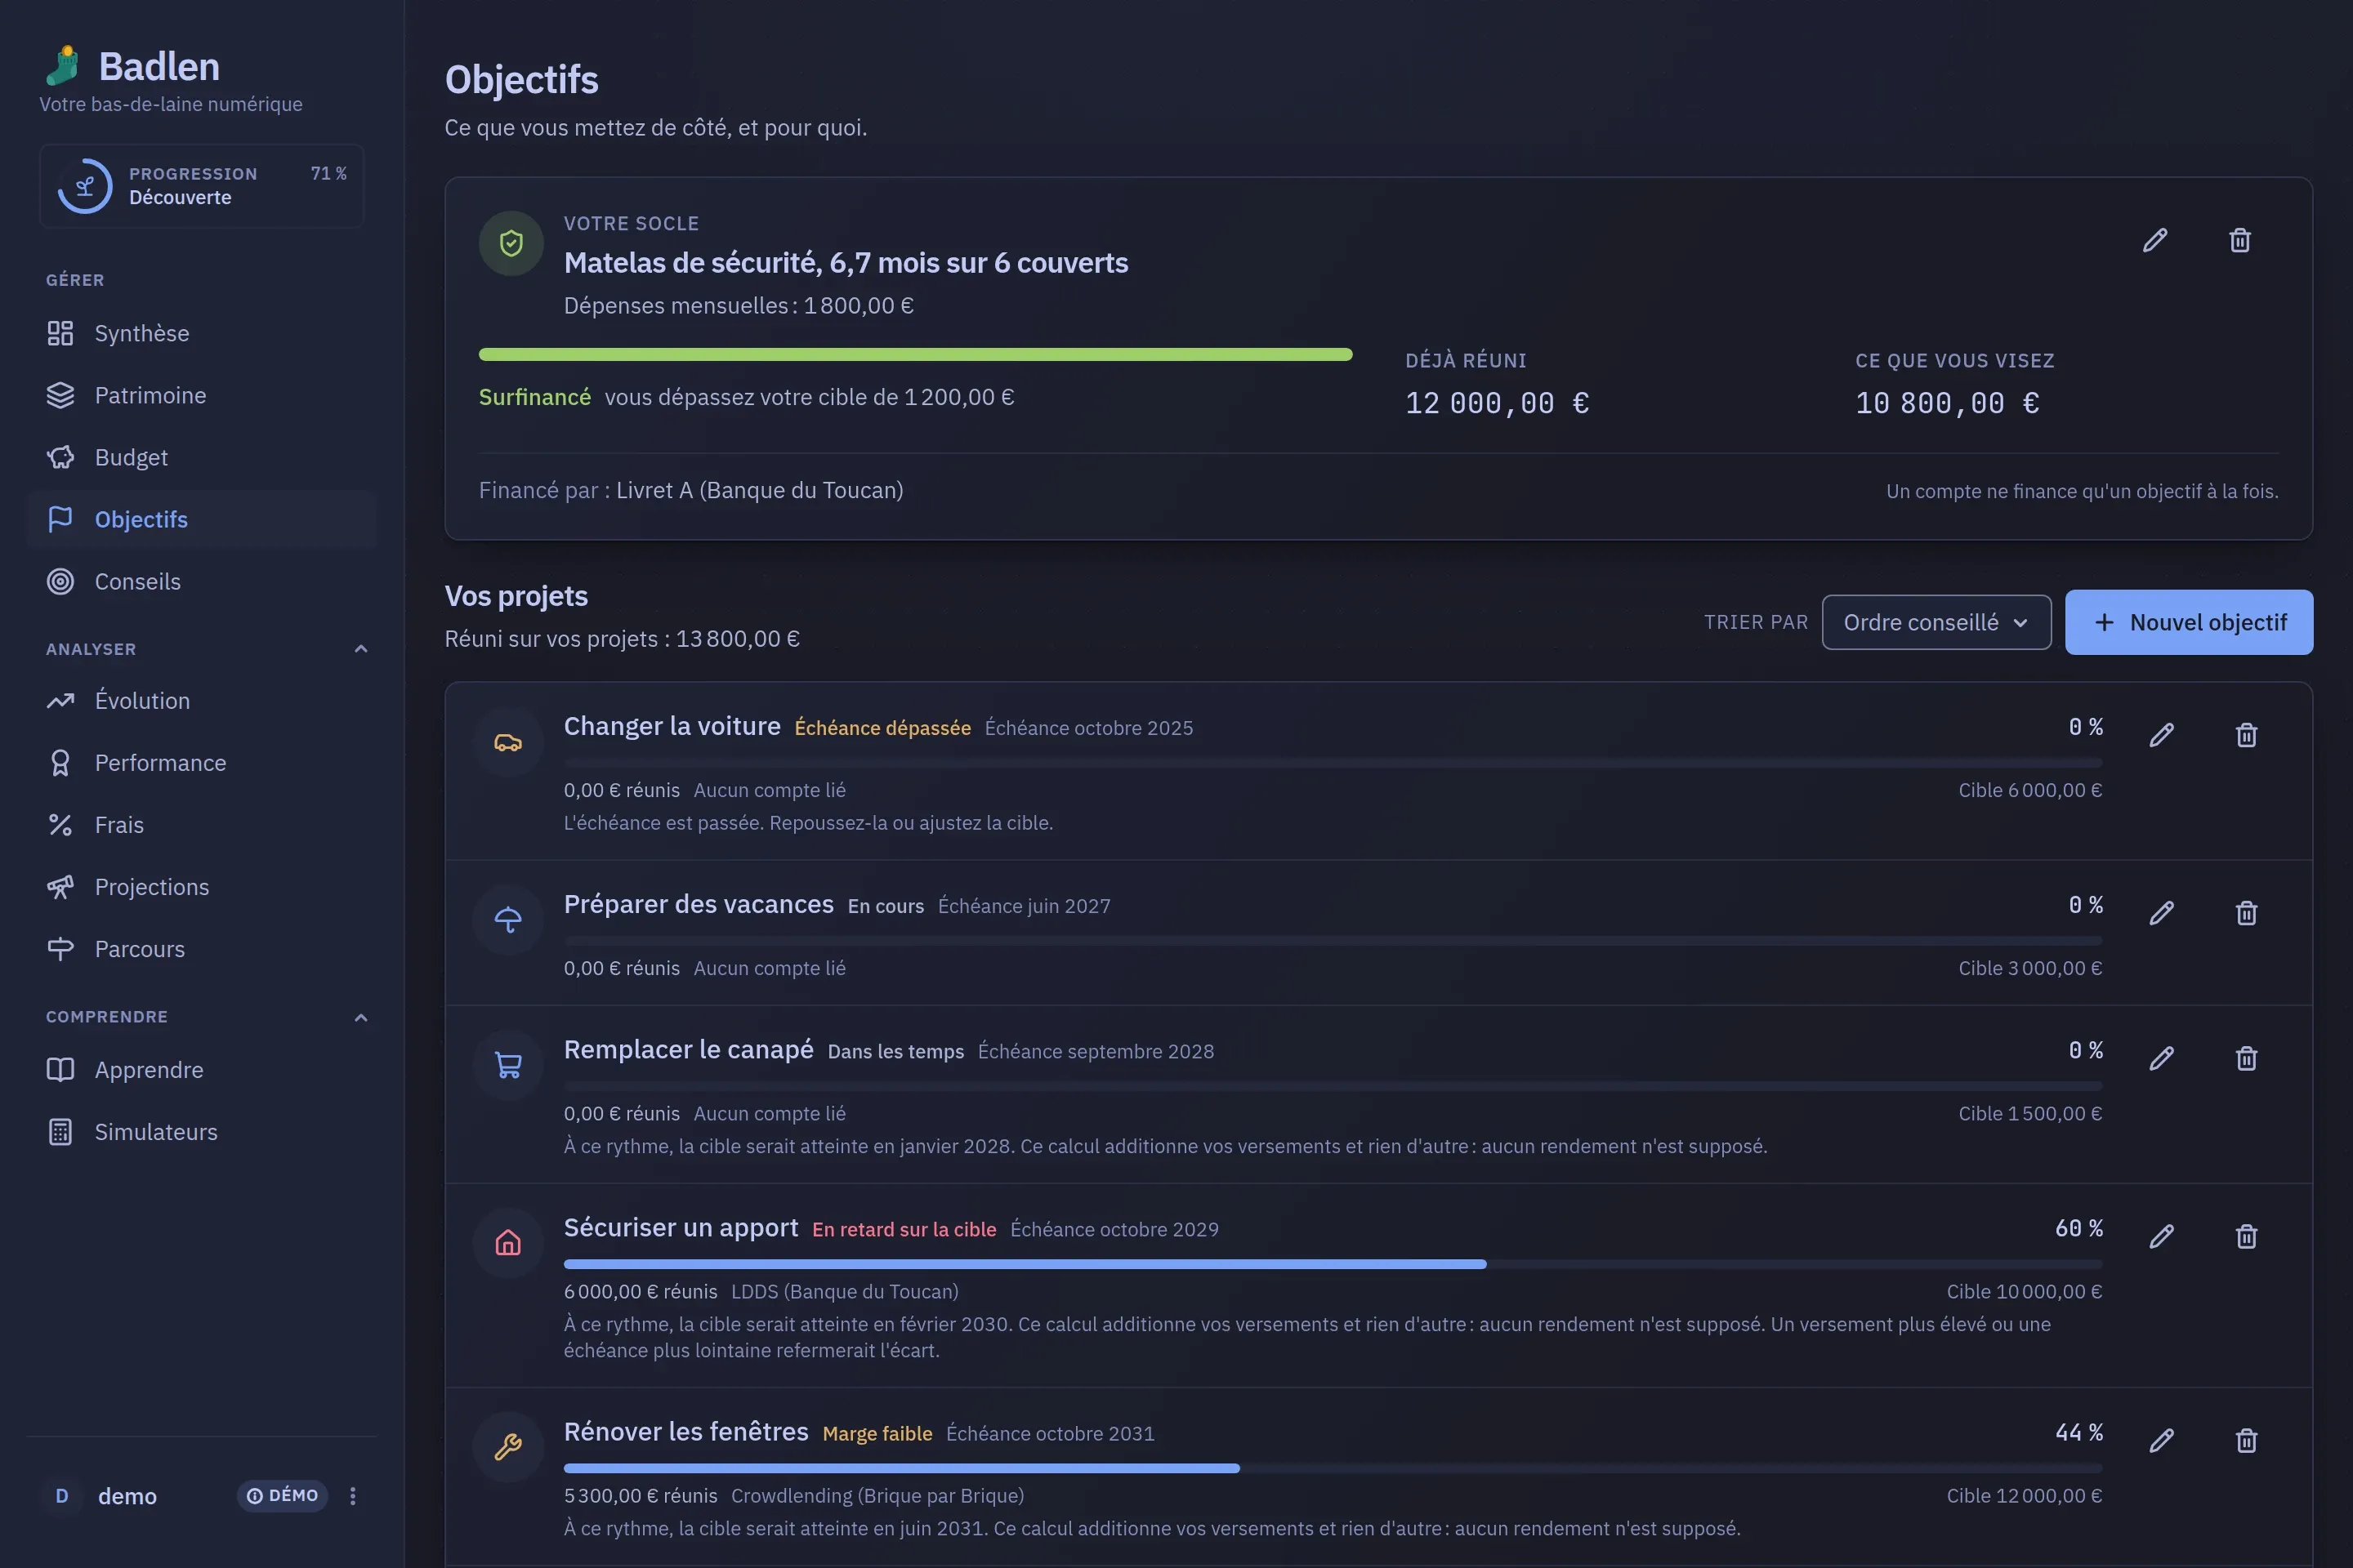Collapse the Analyser sidebar section
2353x1568 pixels.
pyautogui.click(x=361, y=649)
